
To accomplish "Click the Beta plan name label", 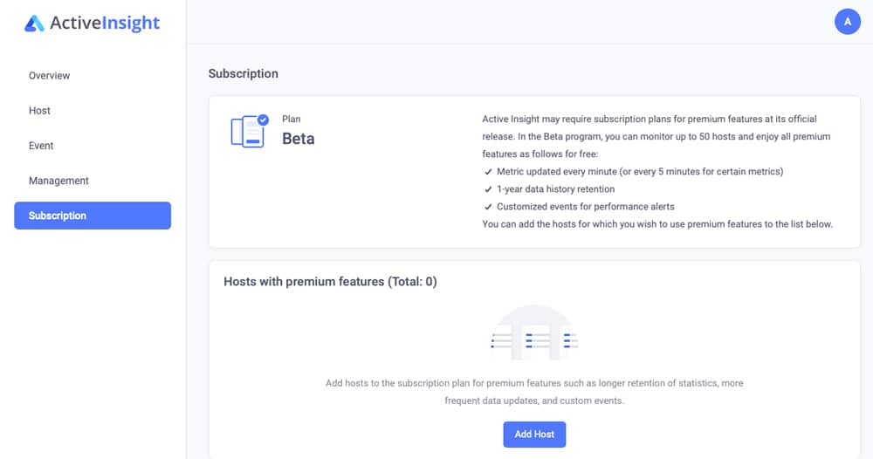I will click(x=299, y=139).
